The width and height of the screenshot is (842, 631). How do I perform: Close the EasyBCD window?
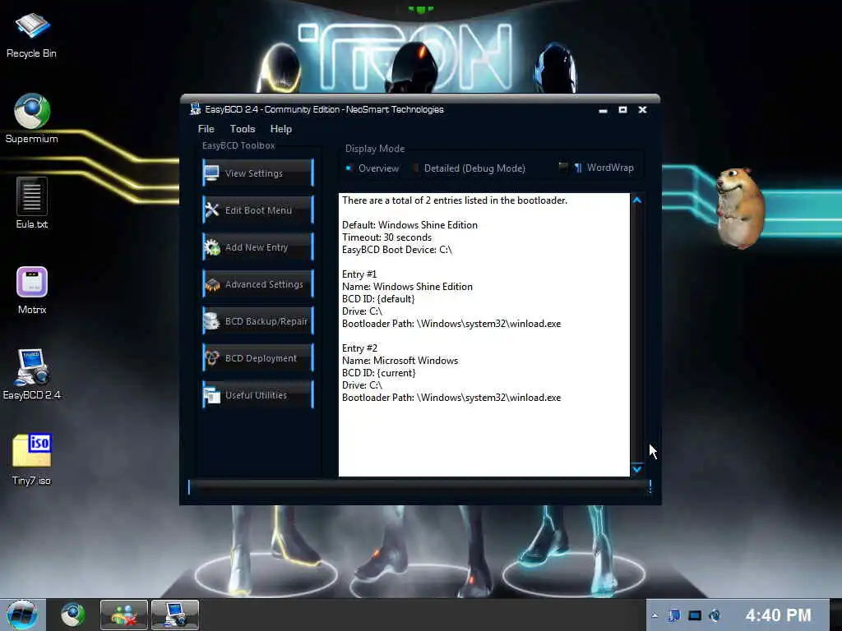coord(642,109)
